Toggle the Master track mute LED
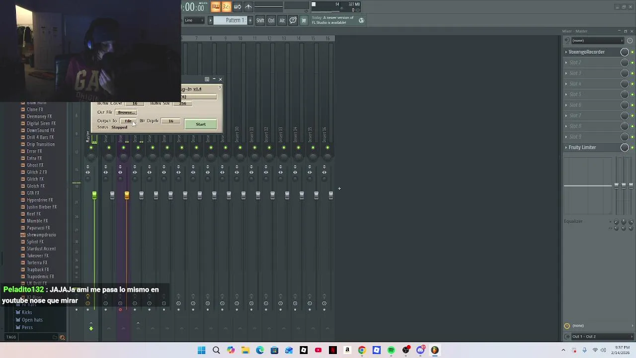This screenshot has width=636, height=358. click(x=91, y=148)
